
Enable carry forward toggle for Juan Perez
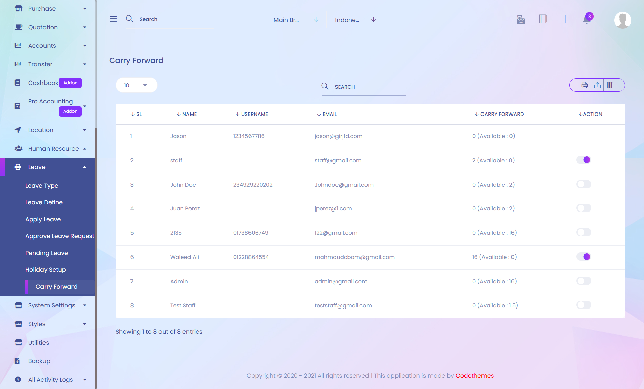(x=584, y=208)
